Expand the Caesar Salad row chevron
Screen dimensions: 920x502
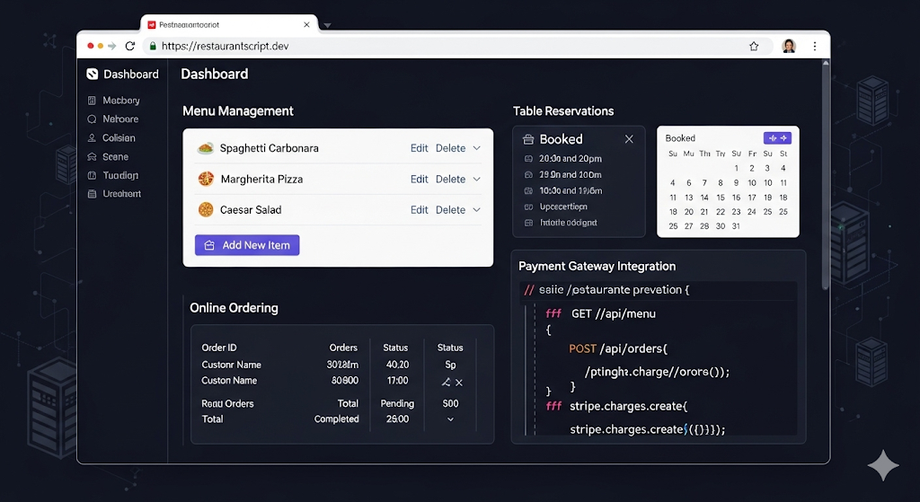click(x=476, y=210)
